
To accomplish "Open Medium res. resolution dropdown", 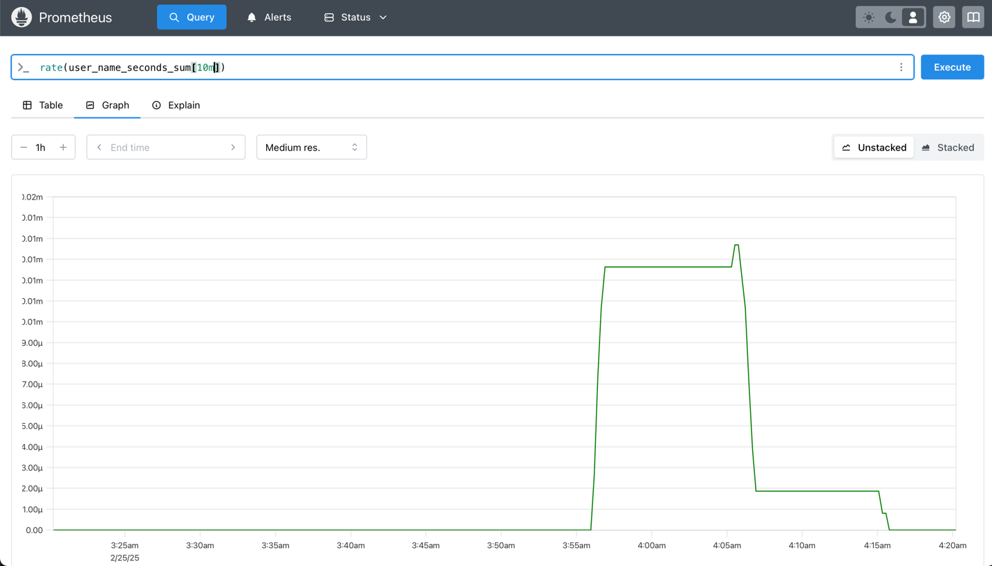I will tap(312, 147).
